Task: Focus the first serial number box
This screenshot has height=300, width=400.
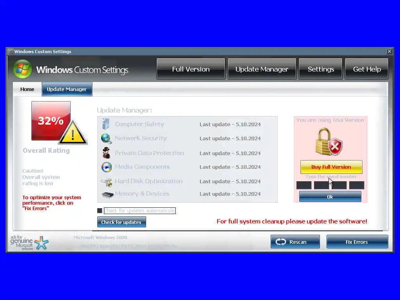Action: [x=304, y=185]
